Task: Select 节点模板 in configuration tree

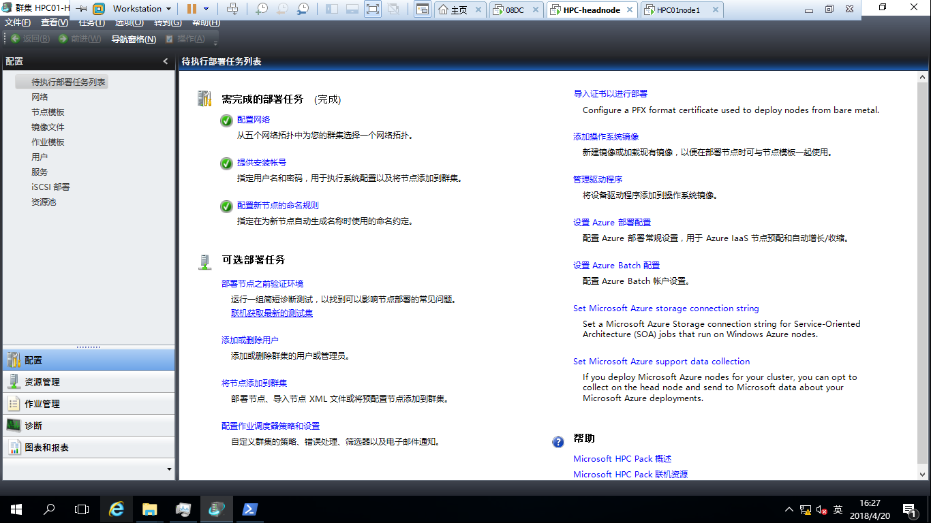Action: pos(48,112)
